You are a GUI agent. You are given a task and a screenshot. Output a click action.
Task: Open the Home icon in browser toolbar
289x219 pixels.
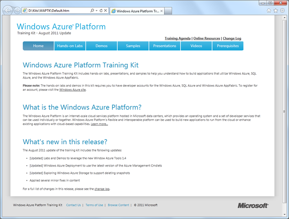(x=269, y=10)
